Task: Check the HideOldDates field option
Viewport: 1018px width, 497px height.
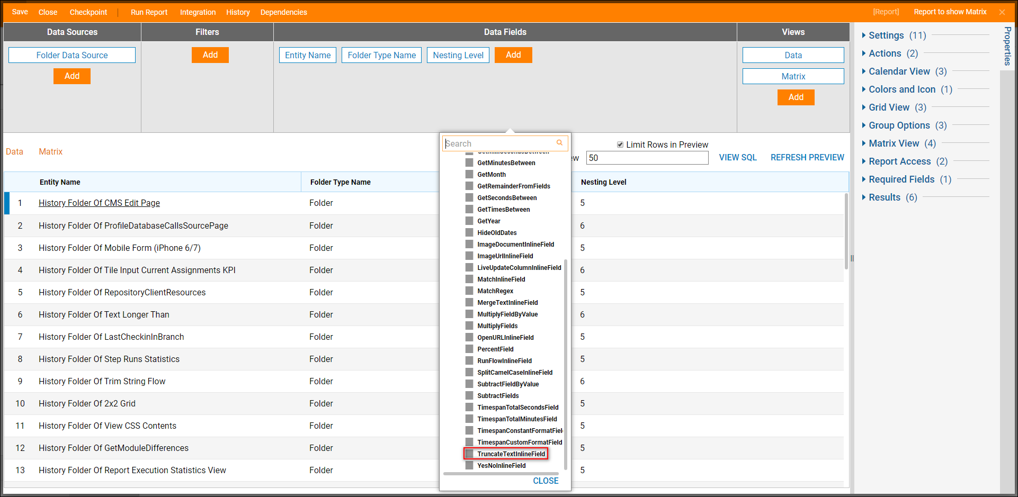Action: pos(469,232)
